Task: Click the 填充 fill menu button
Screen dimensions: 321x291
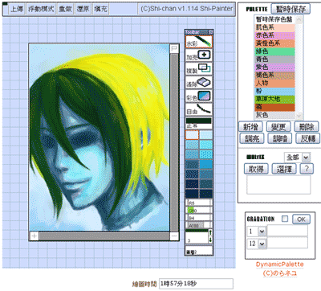Action: click(100, 9)
